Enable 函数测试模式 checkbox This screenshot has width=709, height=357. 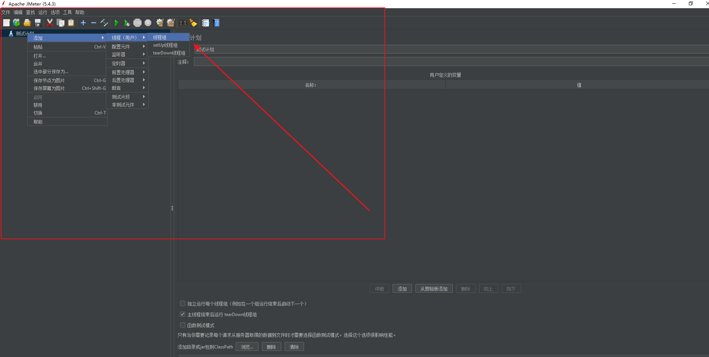[x=183, y=325]
